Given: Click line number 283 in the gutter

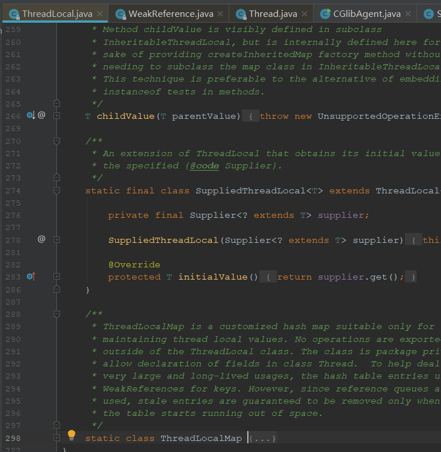Looking at the screenshot, I should tap(13, 277).
